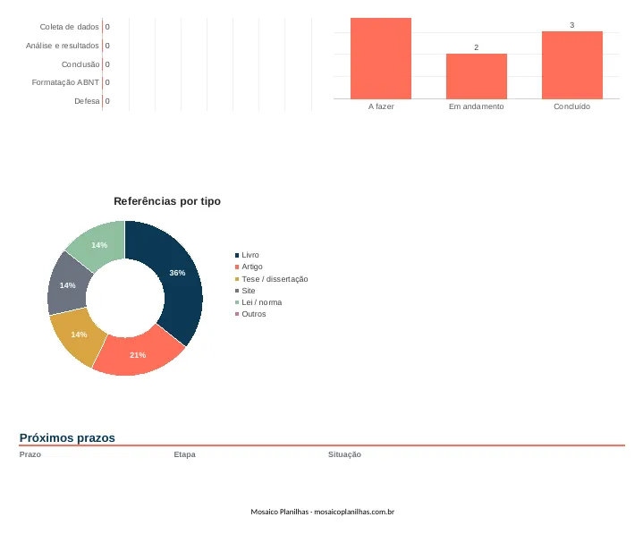
Task: Click the Referências por tipo chart title
Action: (167, 201)
